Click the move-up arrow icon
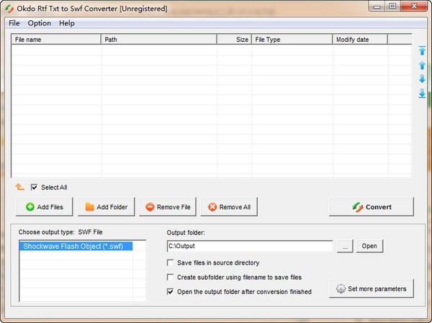432x323 pixels. (422, 65)
